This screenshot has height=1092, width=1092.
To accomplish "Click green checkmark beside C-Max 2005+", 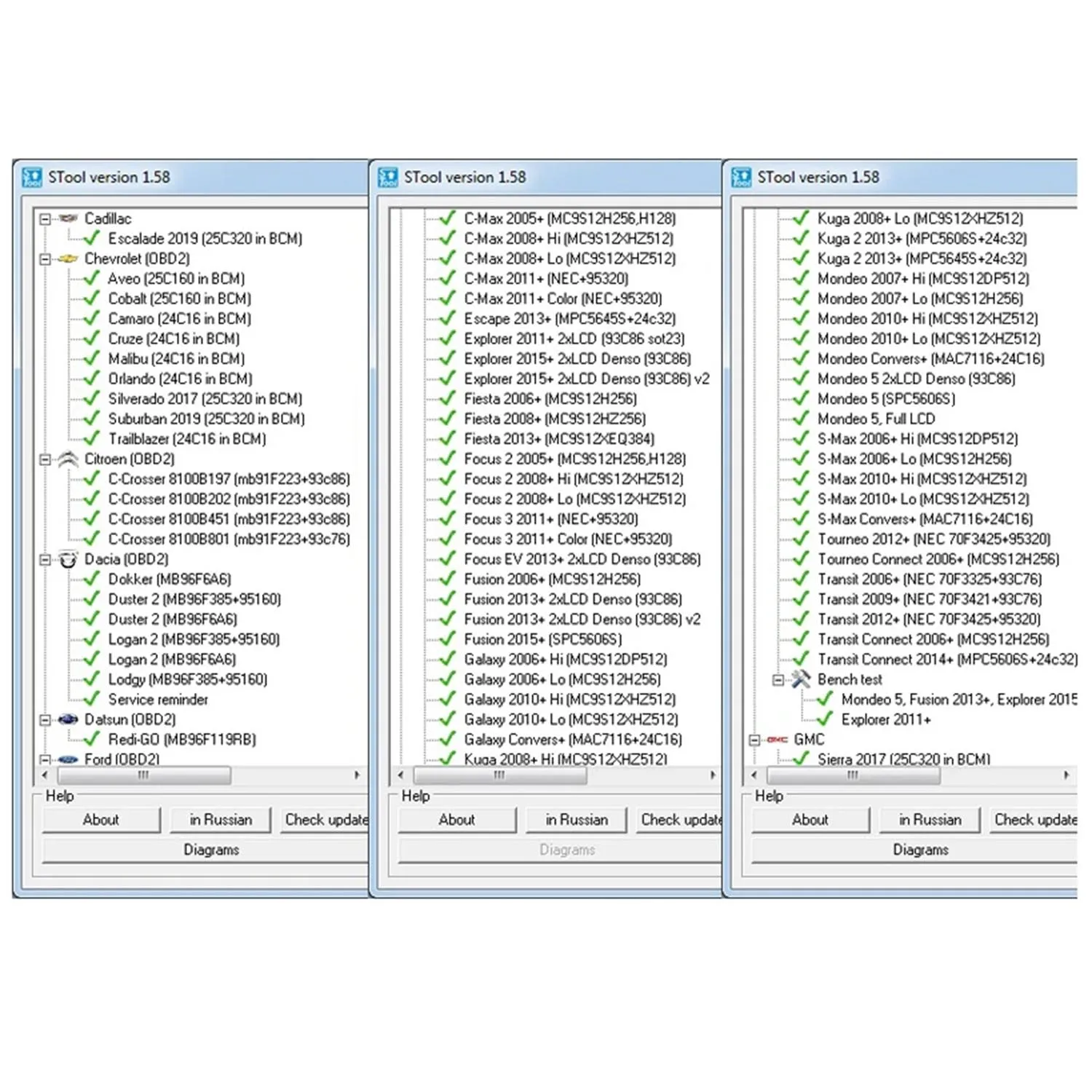I will (448, 218).
